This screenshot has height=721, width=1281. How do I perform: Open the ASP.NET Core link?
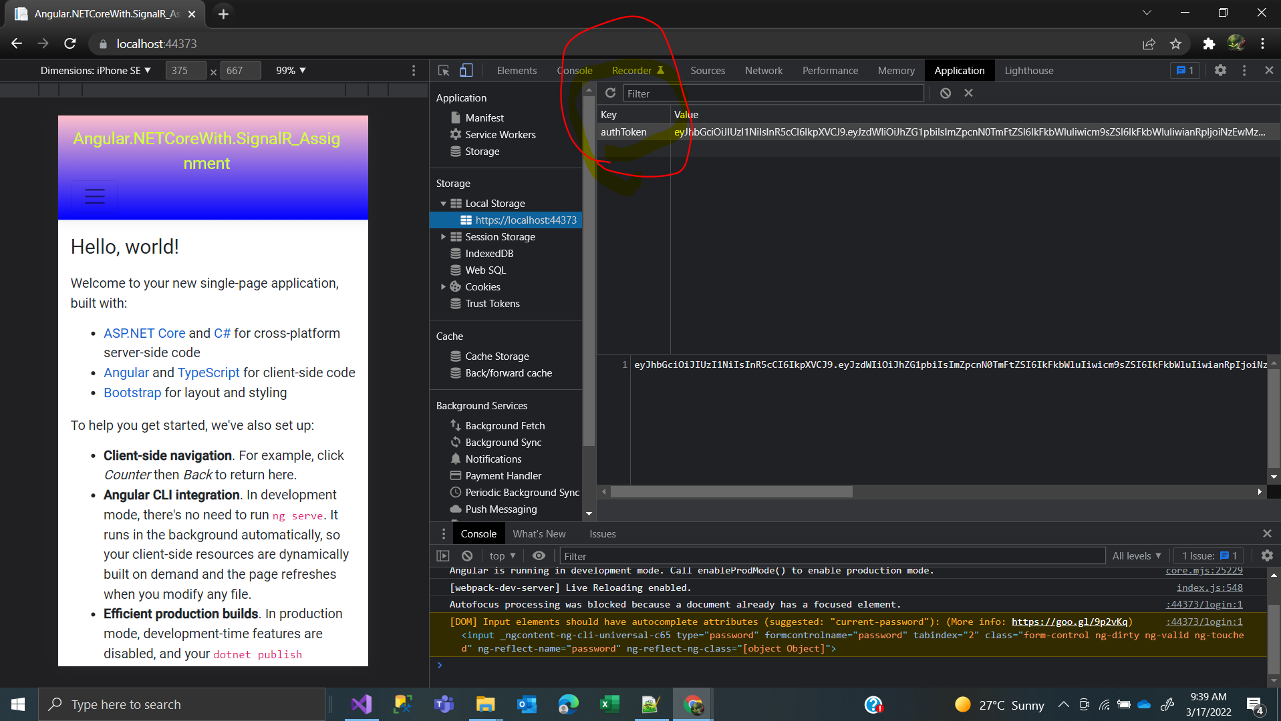(144, 333)
